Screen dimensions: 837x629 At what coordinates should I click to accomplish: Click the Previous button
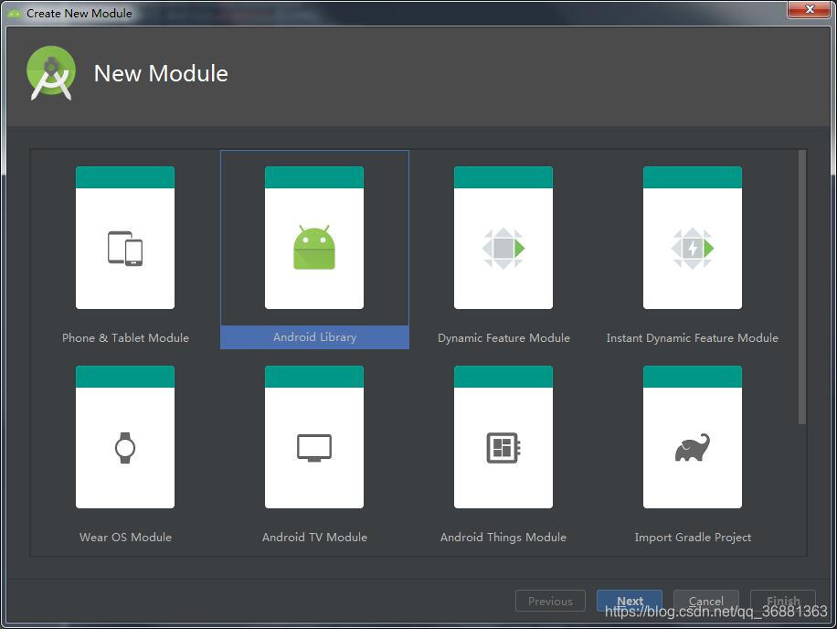550,601
